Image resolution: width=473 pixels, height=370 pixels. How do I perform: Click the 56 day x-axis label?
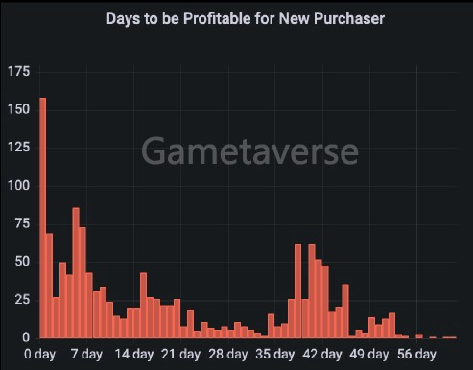click(416, 354)
